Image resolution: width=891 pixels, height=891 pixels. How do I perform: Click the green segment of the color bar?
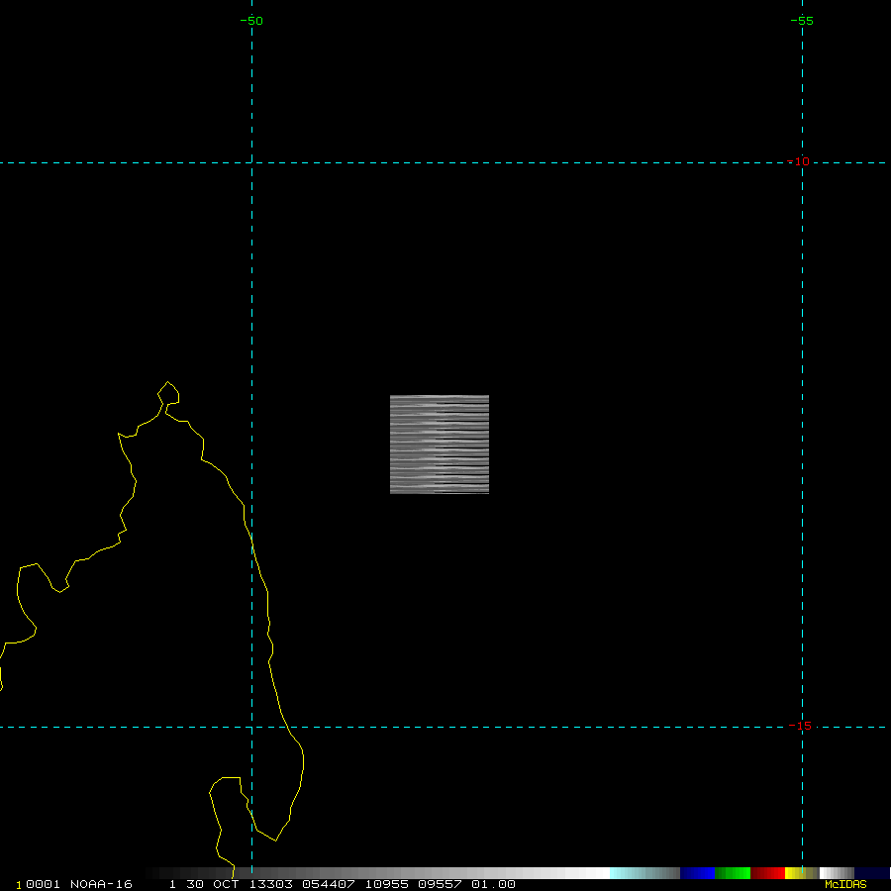tap(733, 873)
